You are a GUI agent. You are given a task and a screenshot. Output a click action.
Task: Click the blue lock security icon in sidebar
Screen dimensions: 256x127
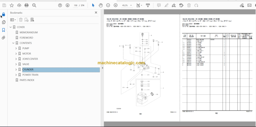coord(3,14)
